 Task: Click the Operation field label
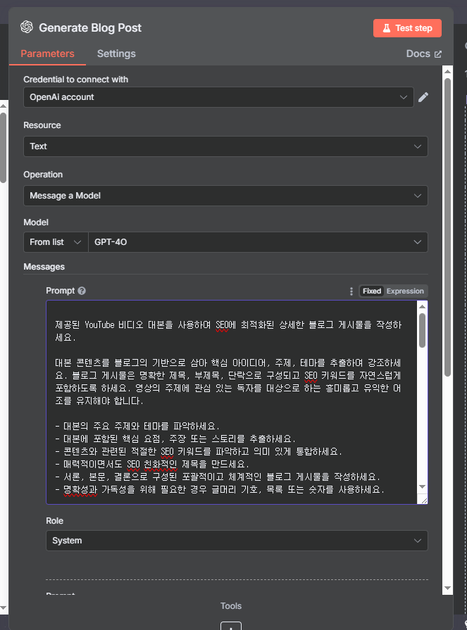coord(43,175)
